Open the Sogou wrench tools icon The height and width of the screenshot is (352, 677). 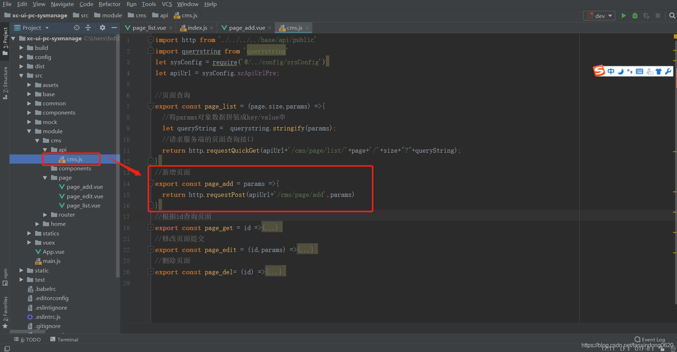tap(668, 71)
